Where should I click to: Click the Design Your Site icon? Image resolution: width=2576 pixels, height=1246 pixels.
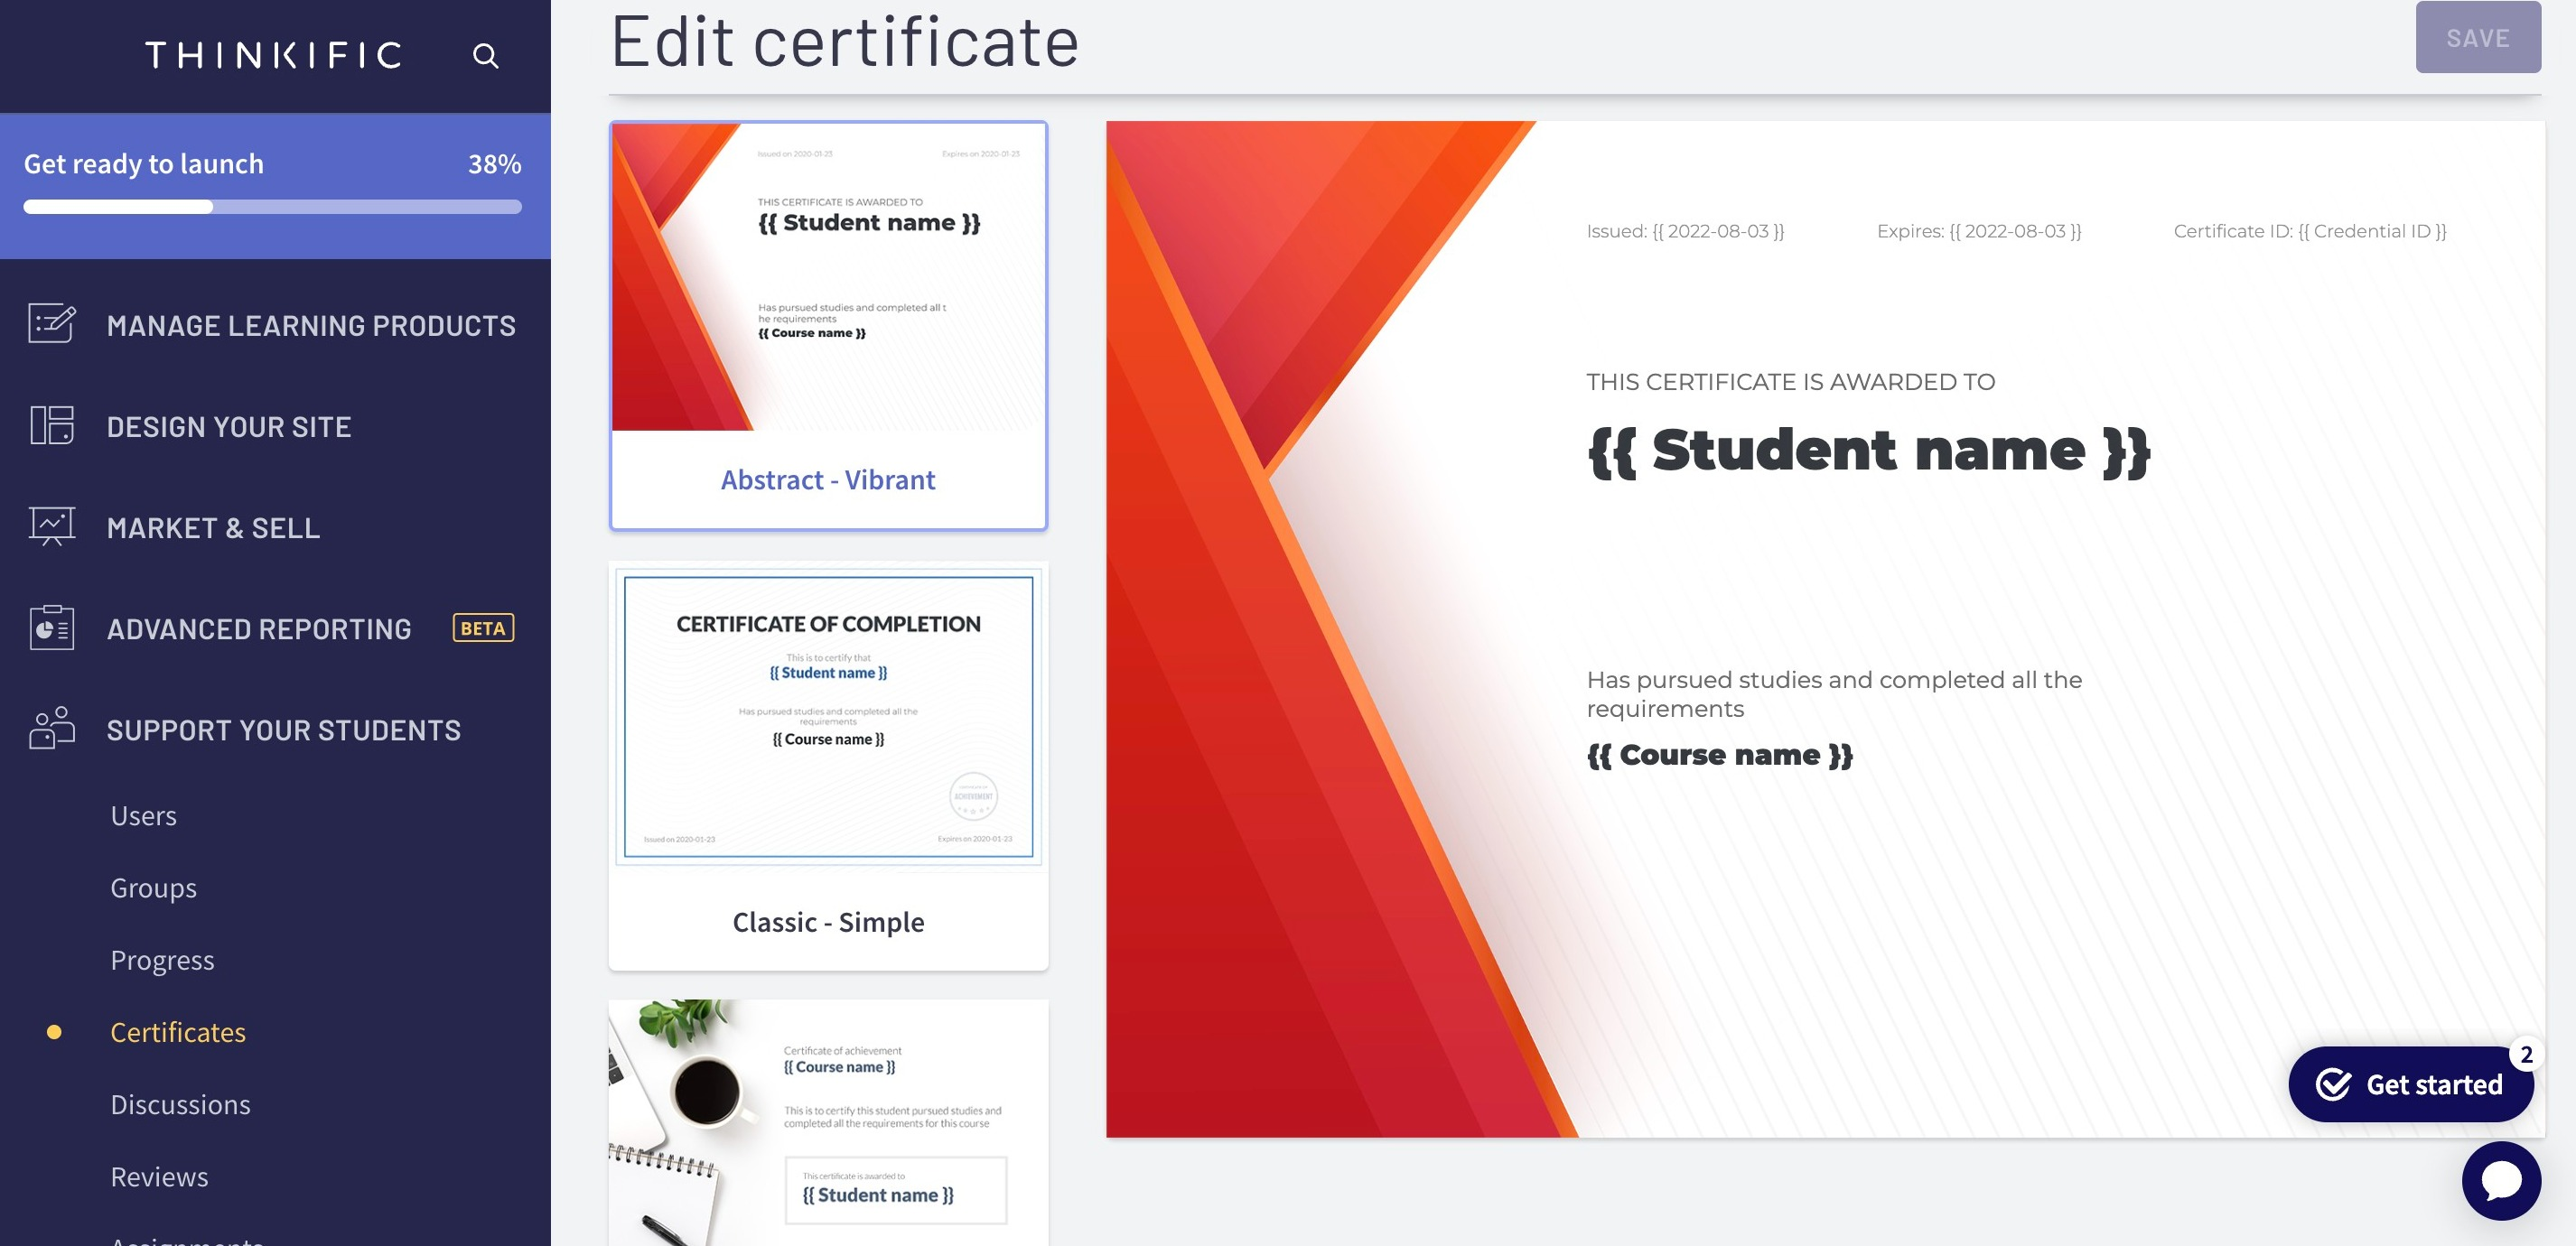coord(51,423)
